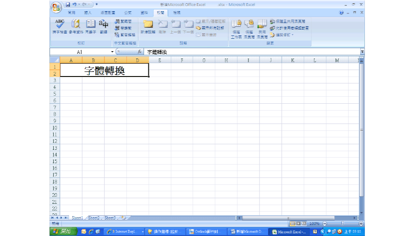Open Customize Quick Access Toolbar dropdown
The height and width of the screenshot is (236, 413).
[x=97, y=5]
